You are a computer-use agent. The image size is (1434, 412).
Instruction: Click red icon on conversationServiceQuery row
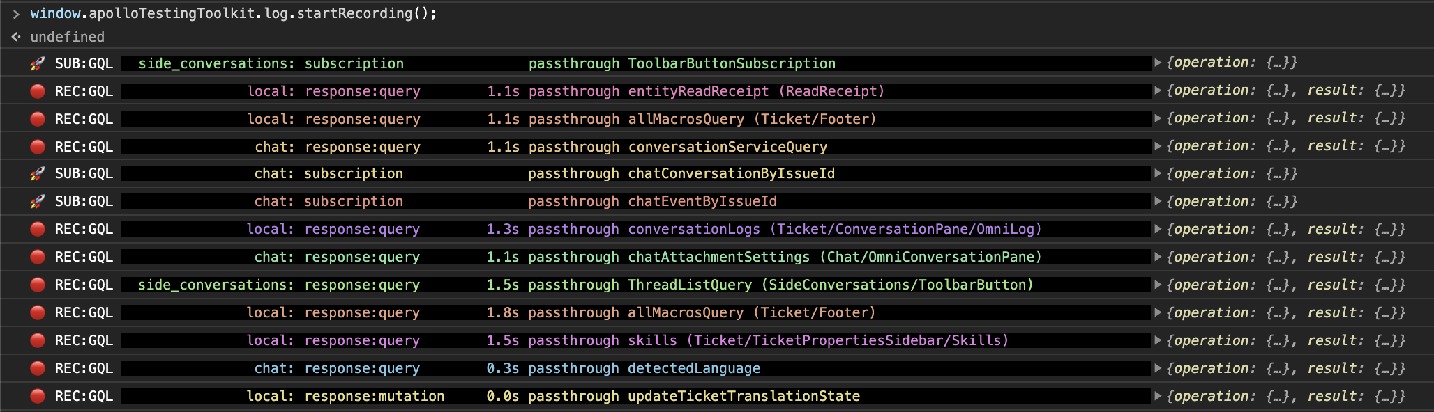(38, 147)
